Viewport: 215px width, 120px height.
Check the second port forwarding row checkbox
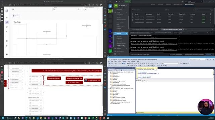(x=133, y=20)
